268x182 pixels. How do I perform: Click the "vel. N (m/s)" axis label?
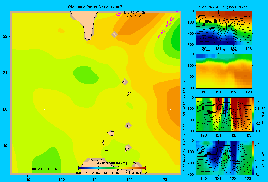[x=263, y=115]
